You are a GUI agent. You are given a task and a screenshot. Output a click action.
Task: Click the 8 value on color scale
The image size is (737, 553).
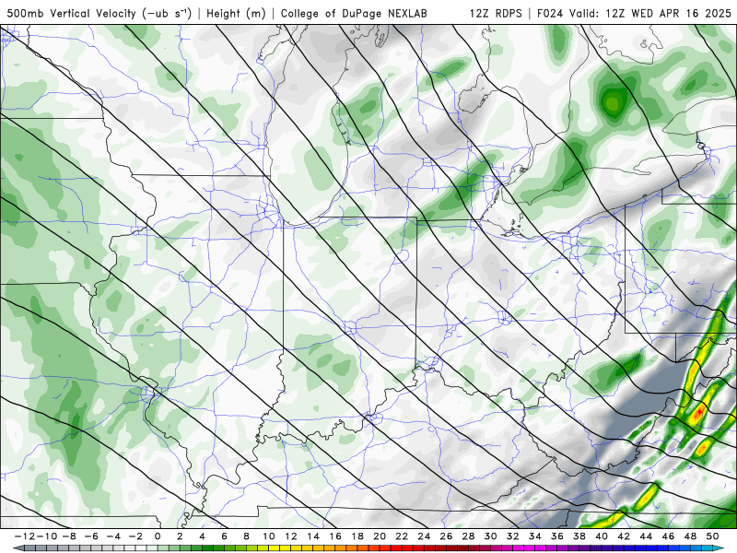tap(246, 536)
